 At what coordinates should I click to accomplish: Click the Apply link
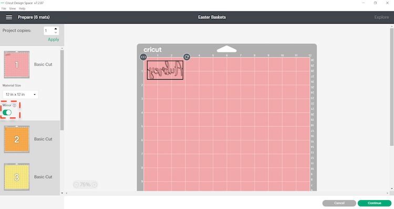[53, 40]
